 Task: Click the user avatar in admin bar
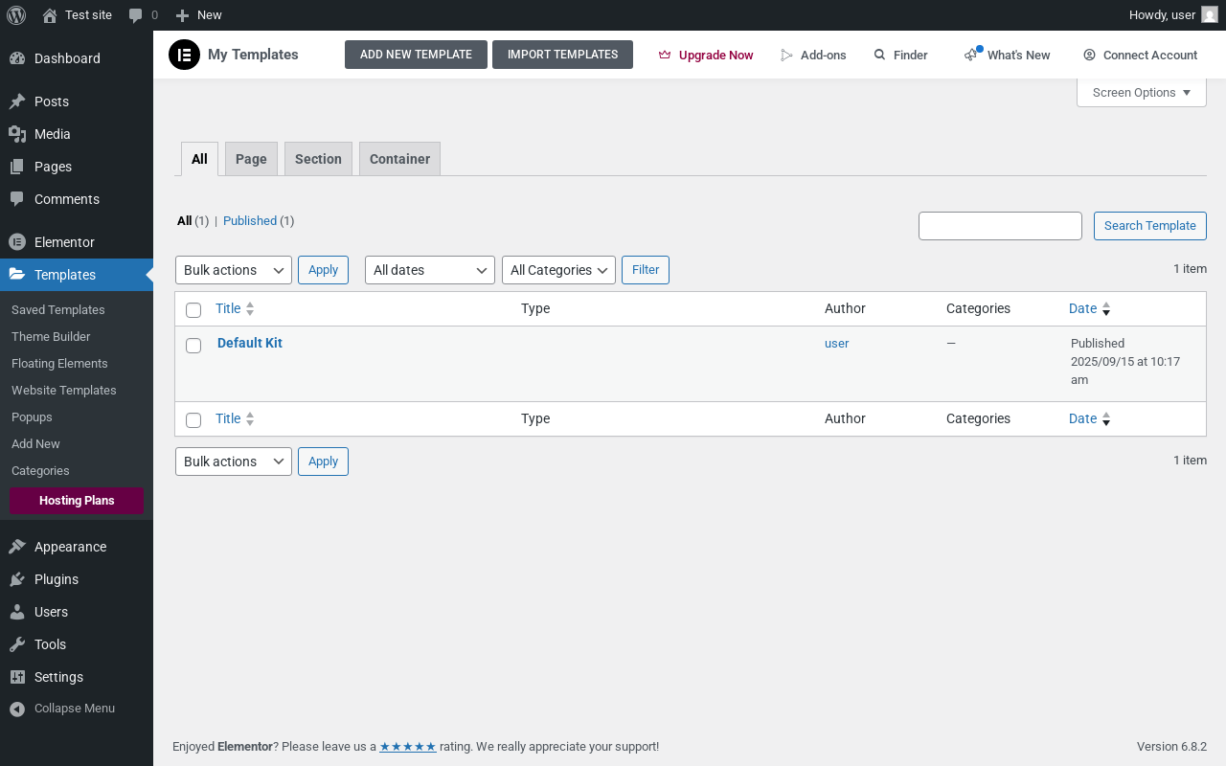[1210, 14]
